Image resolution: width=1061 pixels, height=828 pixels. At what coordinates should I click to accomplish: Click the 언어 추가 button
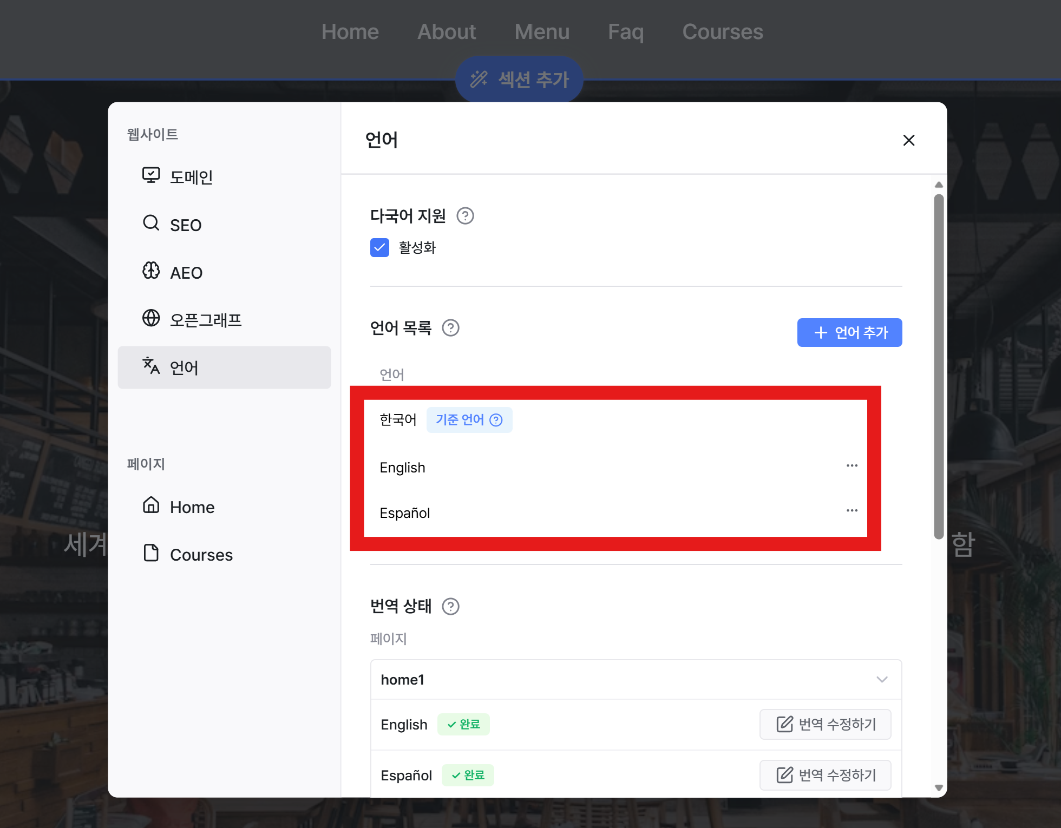click(849, 332)
